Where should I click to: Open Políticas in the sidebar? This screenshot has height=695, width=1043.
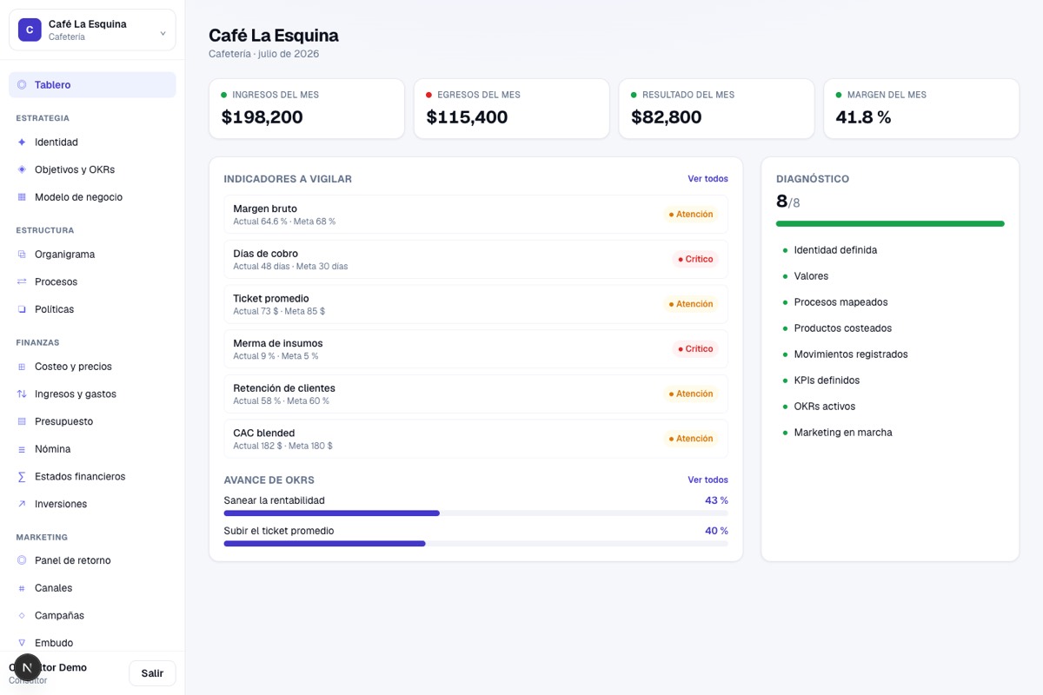(92, 309)
